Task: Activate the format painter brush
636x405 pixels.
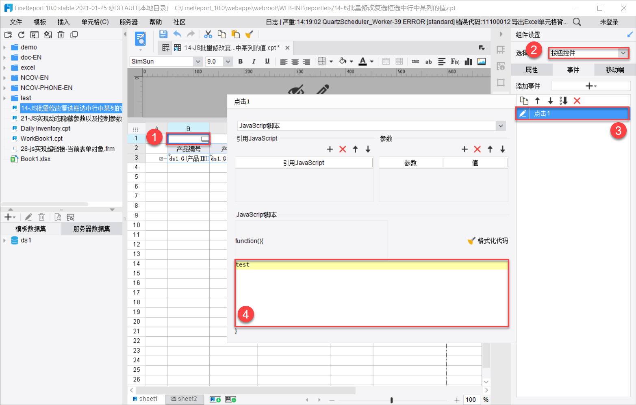Action: (x=249, y=35)
